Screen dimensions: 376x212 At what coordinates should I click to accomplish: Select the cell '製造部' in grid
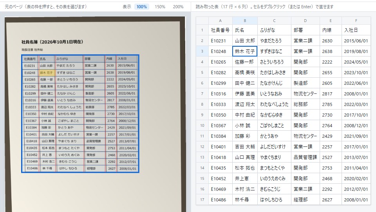click(x=305, y=83)
